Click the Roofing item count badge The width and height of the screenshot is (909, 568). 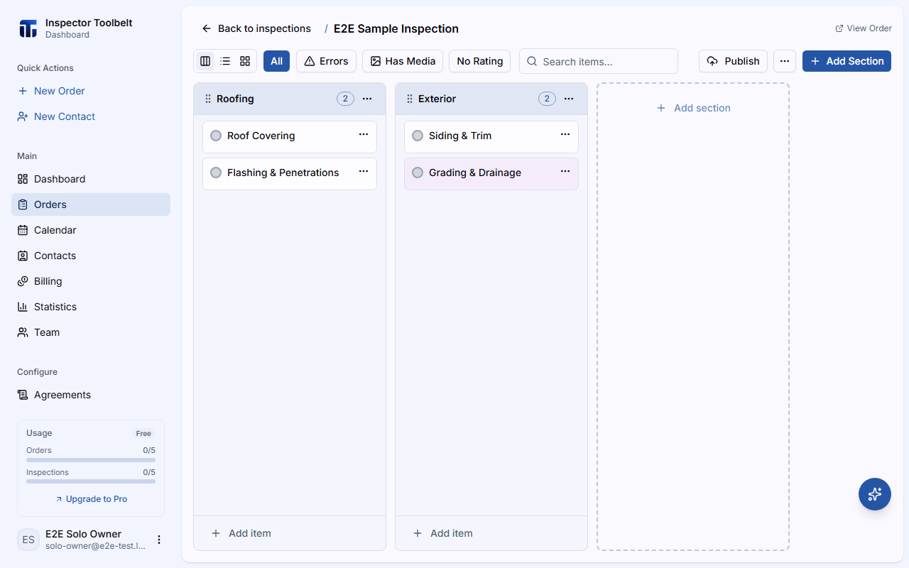pyautogui.click(x=345, y=99)
